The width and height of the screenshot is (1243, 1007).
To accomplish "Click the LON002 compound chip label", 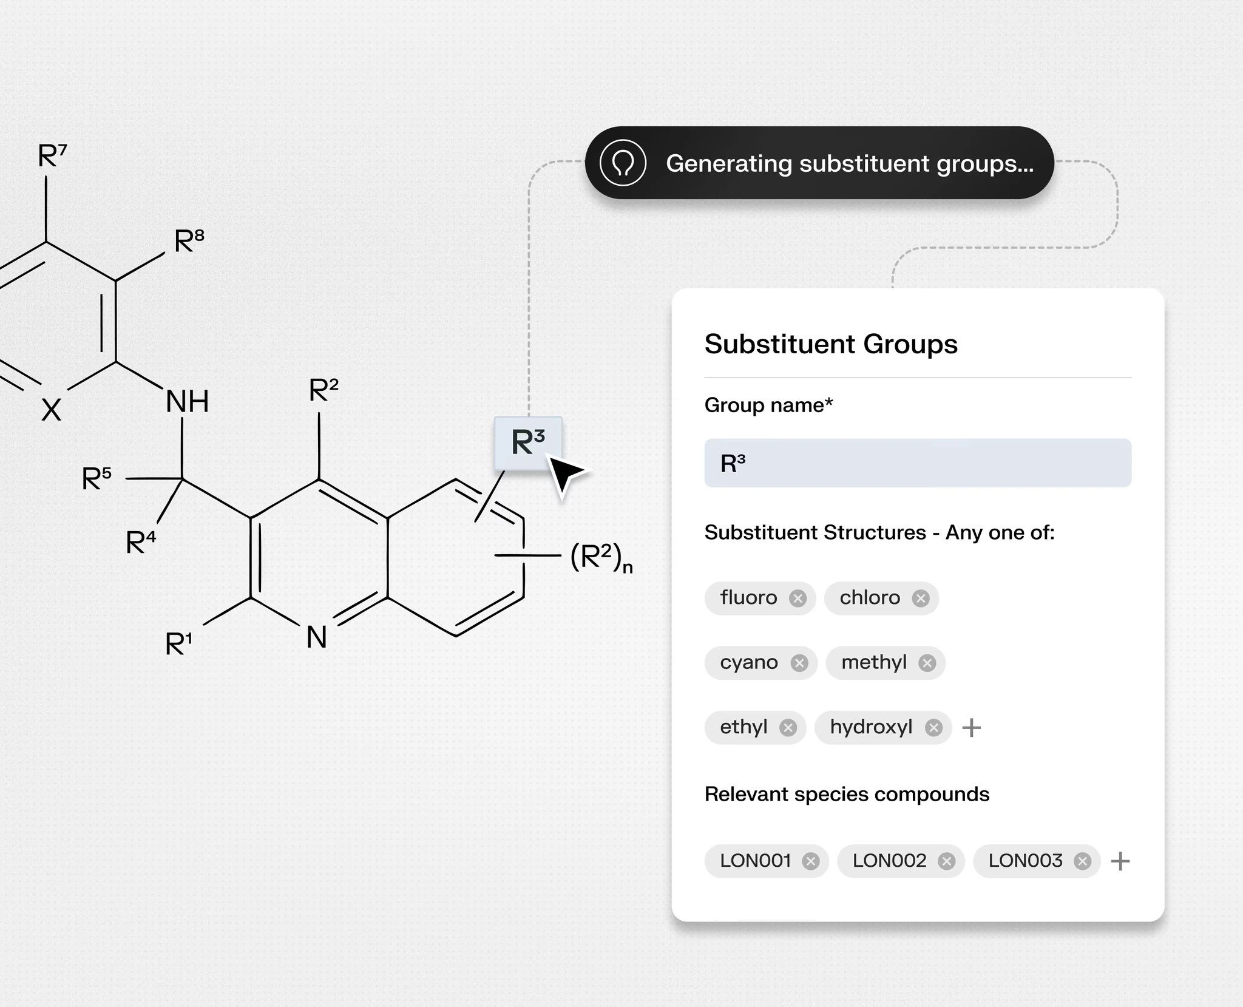I will pos(889,861).
